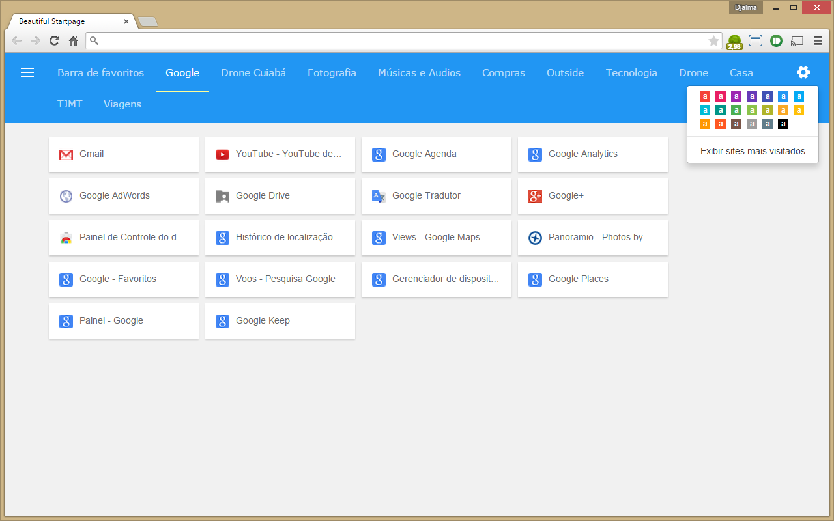834x521 pixels.
Task: Choose the slate blue-grey color swatch
Action: point(768,124)
